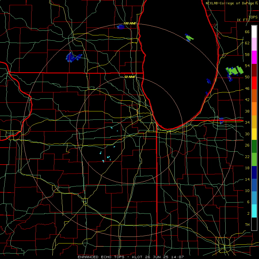
Task: Click the light green legend swatch
Action: click(x=254, y=159)
